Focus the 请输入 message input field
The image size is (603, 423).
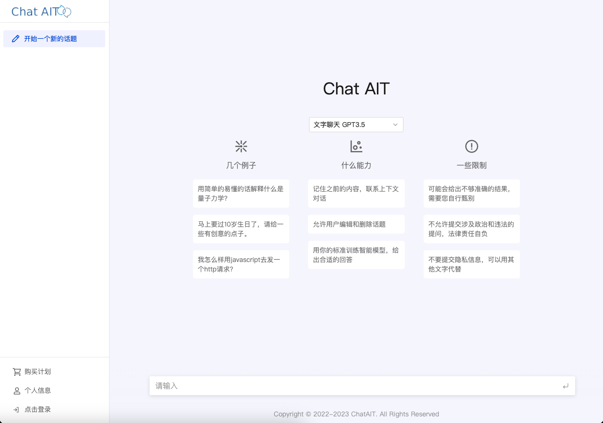[x=354, y=386]
